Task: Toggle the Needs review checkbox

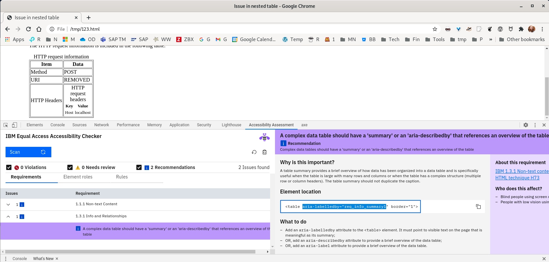Action: point(70,167)
